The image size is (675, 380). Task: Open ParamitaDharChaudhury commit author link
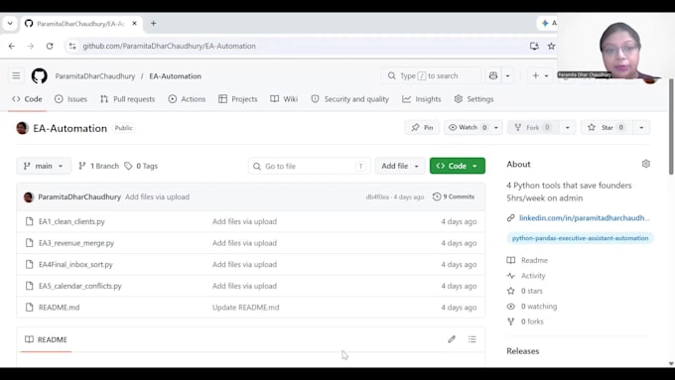tap(79, 196)
